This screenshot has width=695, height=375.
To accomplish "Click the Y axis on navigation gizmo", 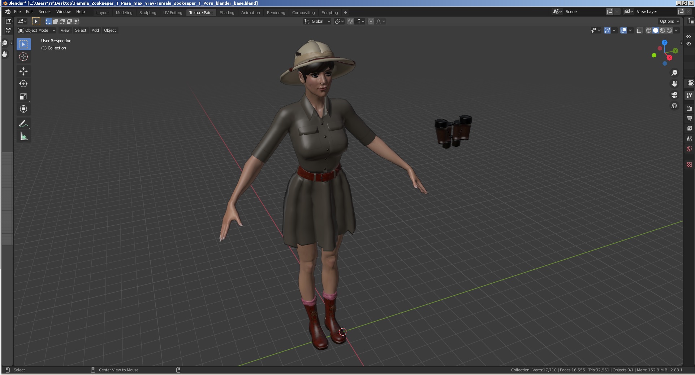I will tap(675, 51).
